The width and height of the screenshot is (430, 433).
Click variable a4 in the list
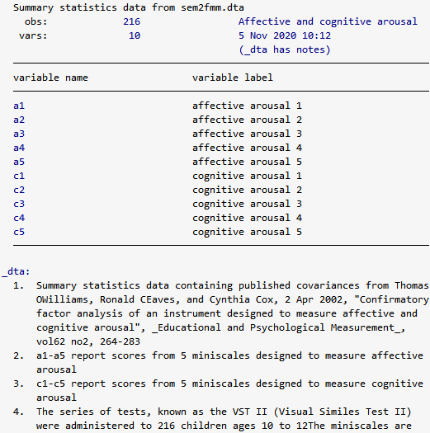[19, 148]
